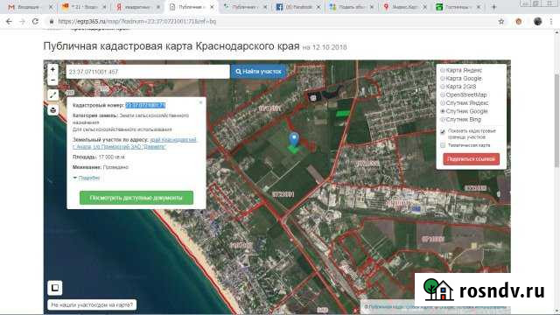Bookmark this page with the star

click(x=501, y=21)
